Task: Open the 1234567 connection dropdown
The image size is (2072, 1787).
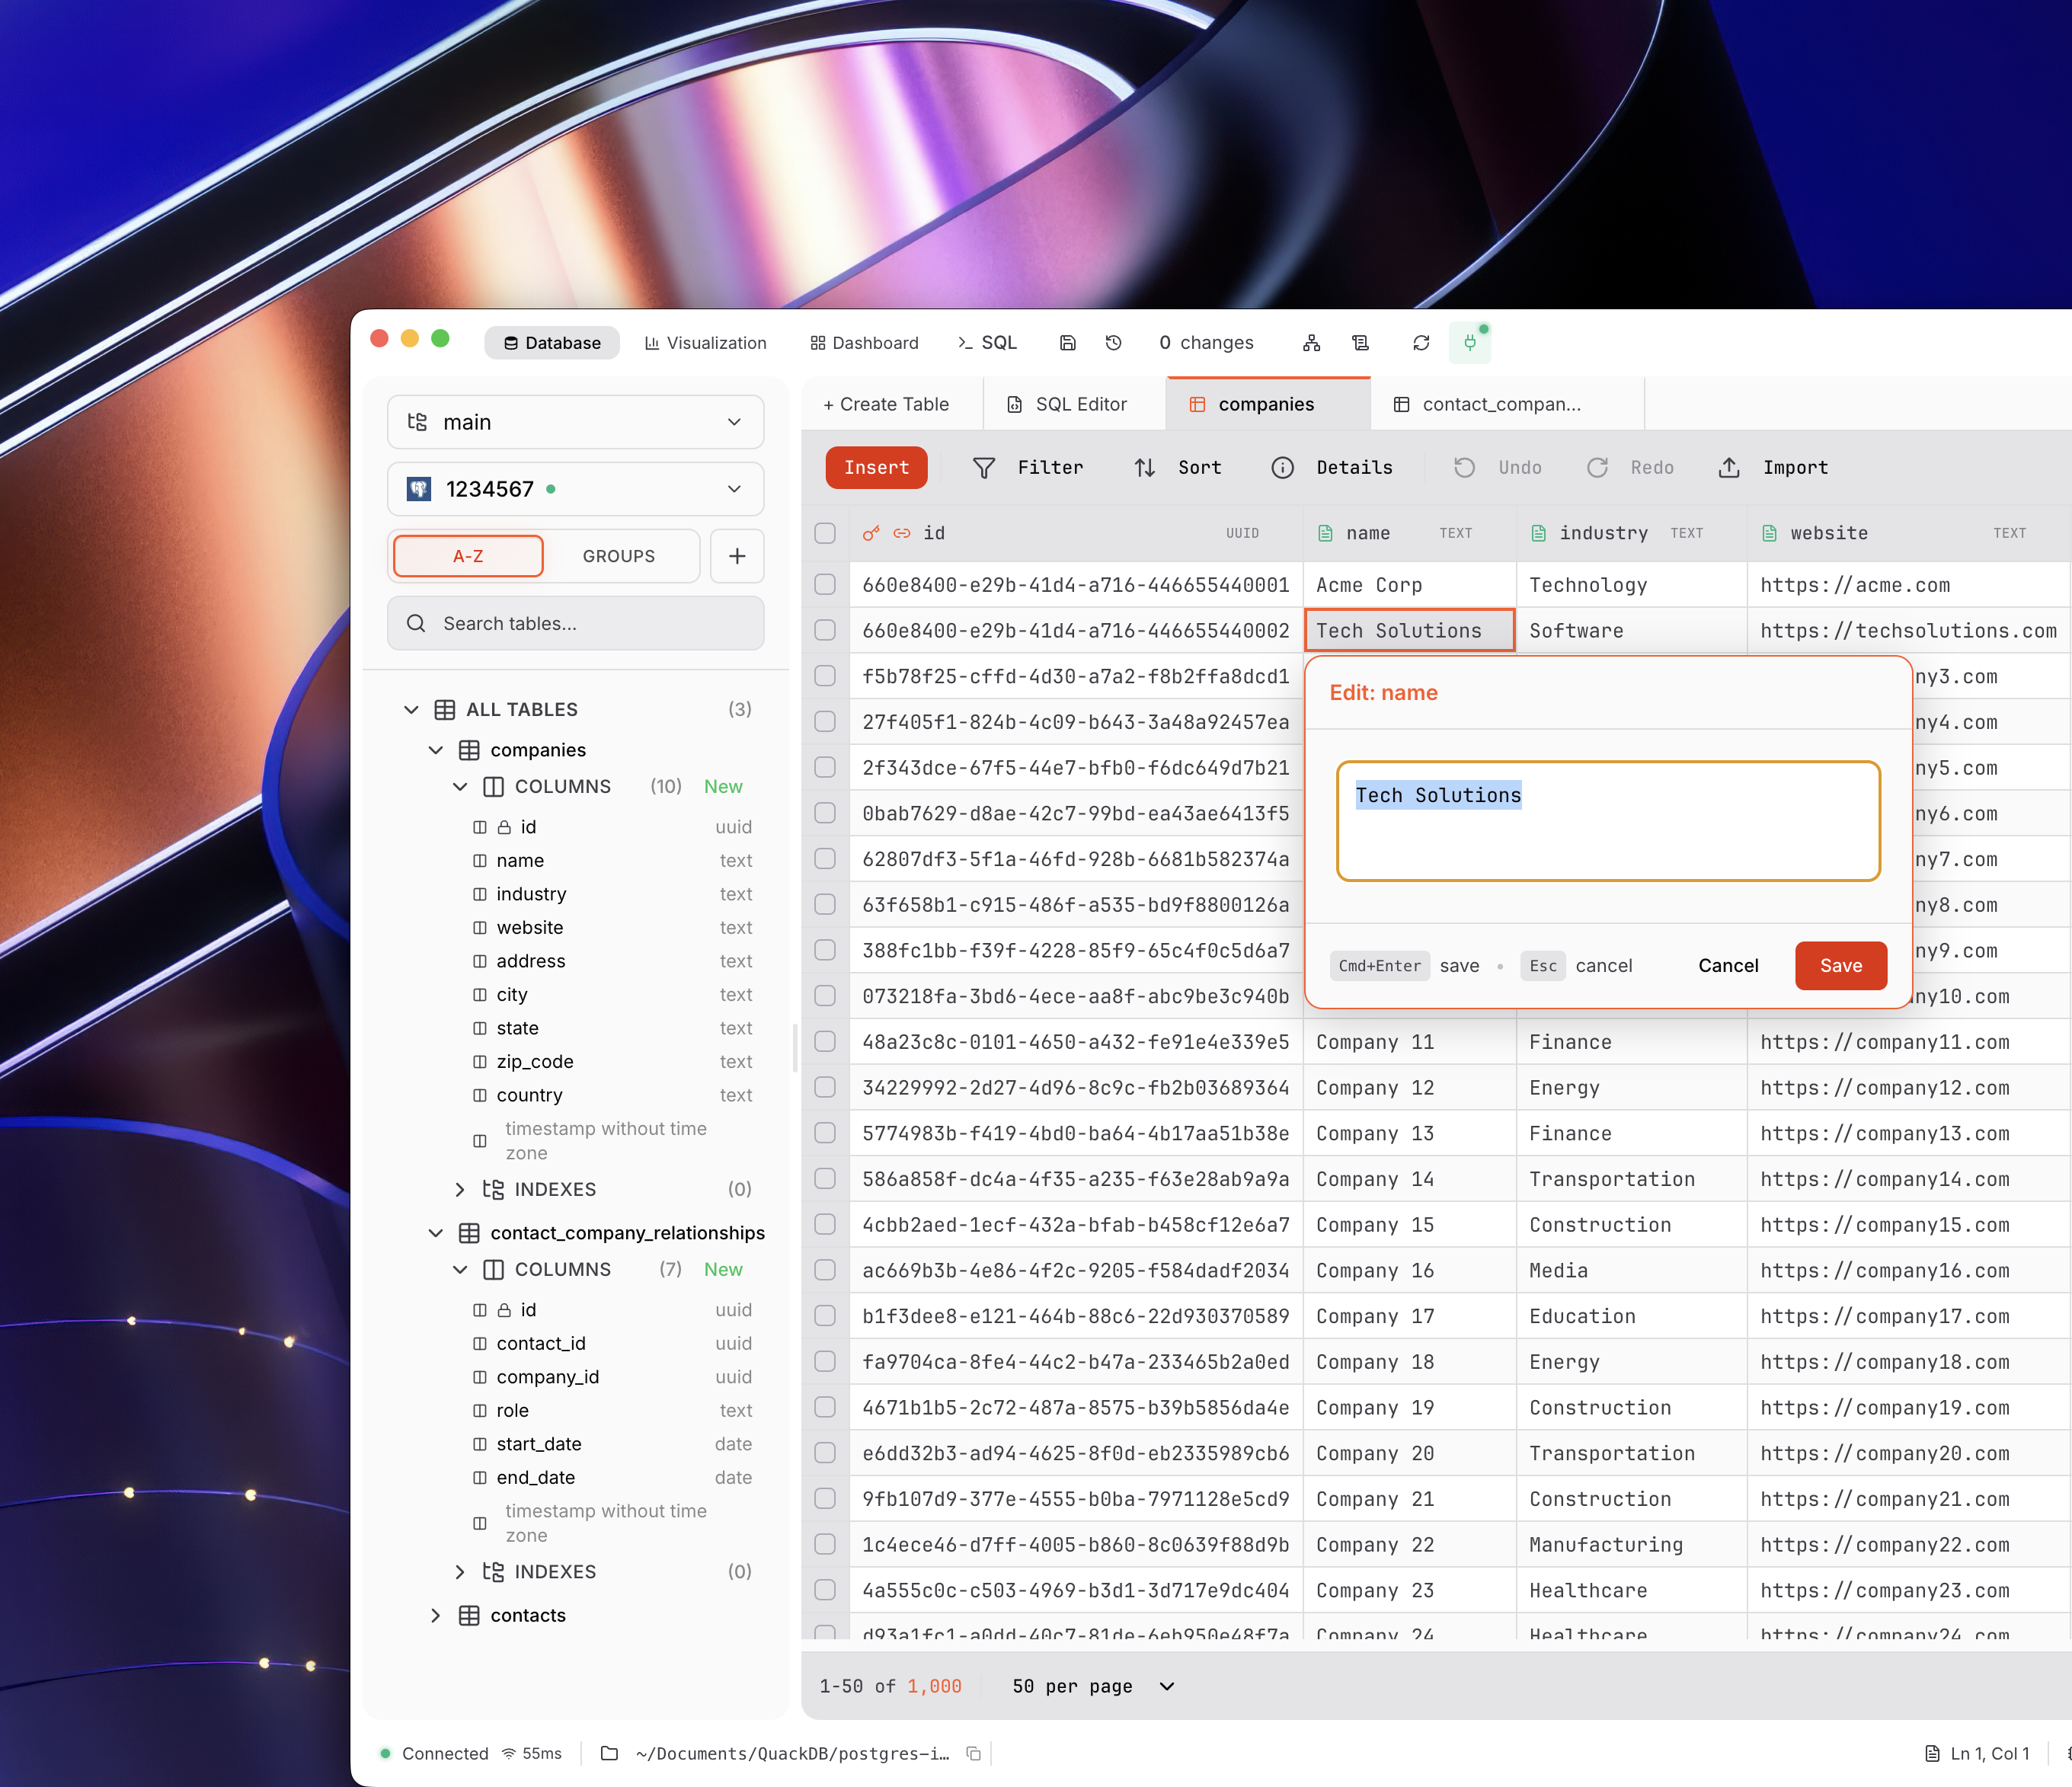Action: [x=575, y=489]
